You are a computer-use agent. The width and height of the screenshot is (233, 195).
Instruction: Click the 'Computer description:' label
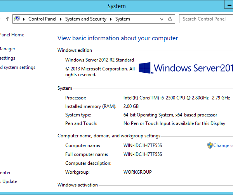coord(88,163)
